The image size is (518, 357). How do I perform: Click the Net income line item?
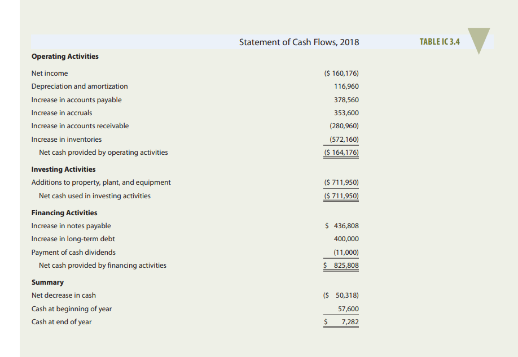pos(49,73)
